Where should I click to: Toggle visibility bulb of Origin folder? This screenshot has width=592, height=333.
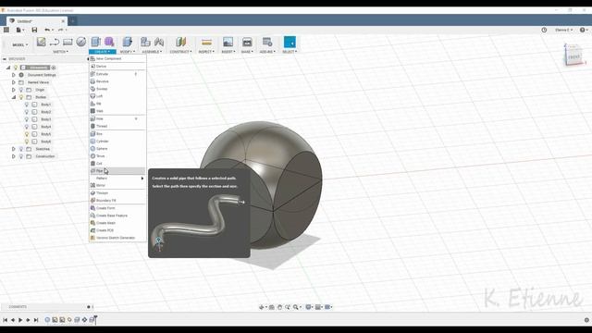coord(21,90)
